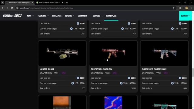The width and height of the screenshot is (194, 109).
Task: Click the credit coin icon beside Luster Beam's last sold price
Action: click(x=78, y=78)
